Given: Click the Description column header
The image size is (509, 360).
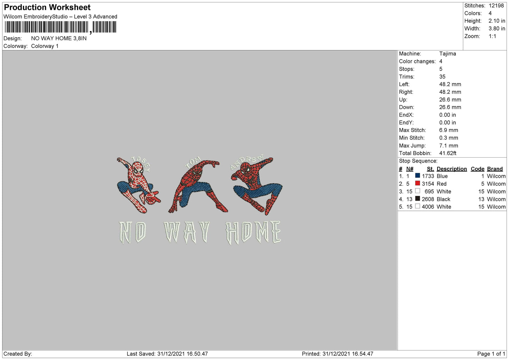Looking at the screenshot, I should tap(452, 169).
